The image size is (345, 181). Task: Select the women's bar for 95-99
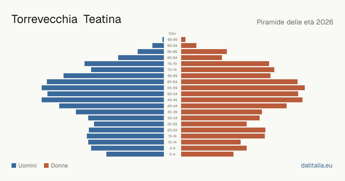(183, 40)
